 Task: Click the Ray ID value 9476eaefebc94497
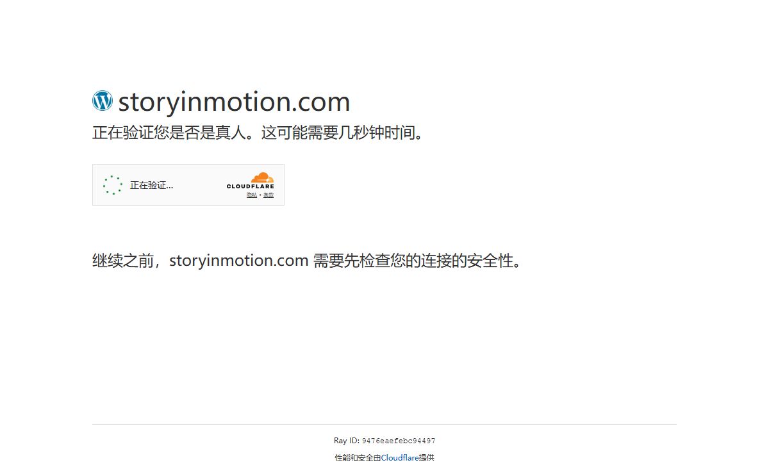tap(399, 441)
